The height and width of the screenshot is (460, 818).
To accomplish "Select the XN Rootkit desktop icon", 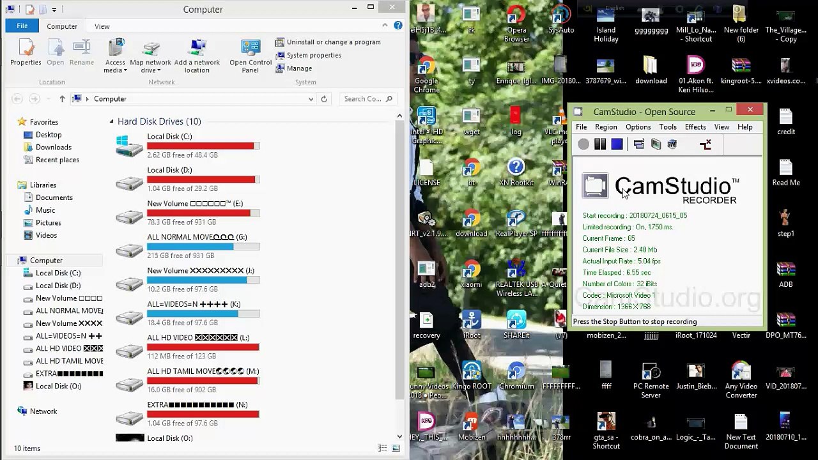I will click(x=516, y=172).
